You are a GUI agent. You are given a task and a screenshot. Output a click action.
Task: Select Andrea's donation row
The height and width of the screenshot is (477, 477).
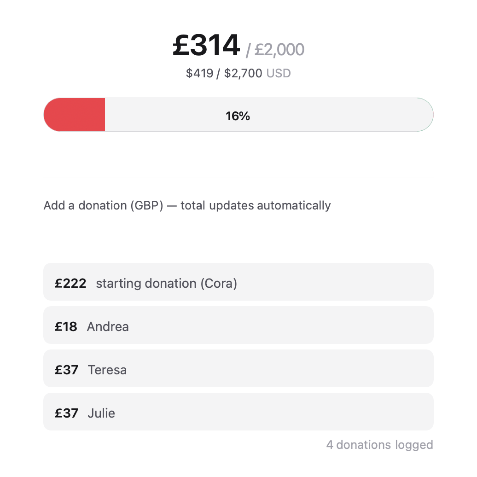[238, 325]
